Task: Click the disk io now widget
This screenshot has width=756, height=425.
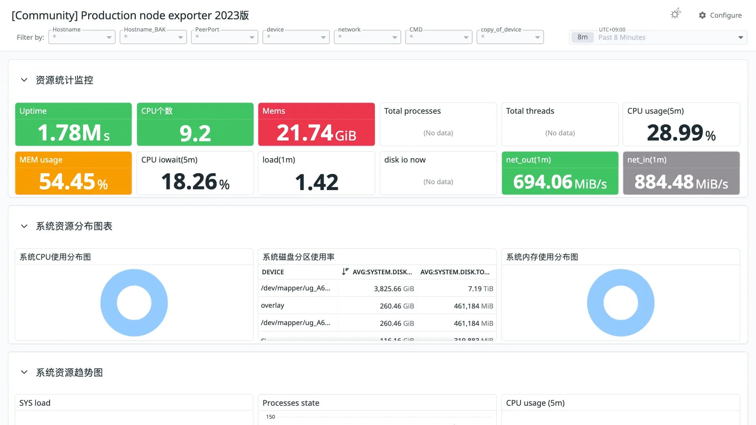Action: coord(438,173)
